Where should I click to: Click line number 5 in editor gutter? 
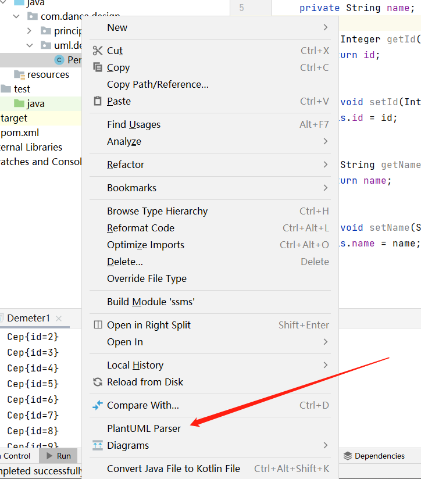point(242,8)
